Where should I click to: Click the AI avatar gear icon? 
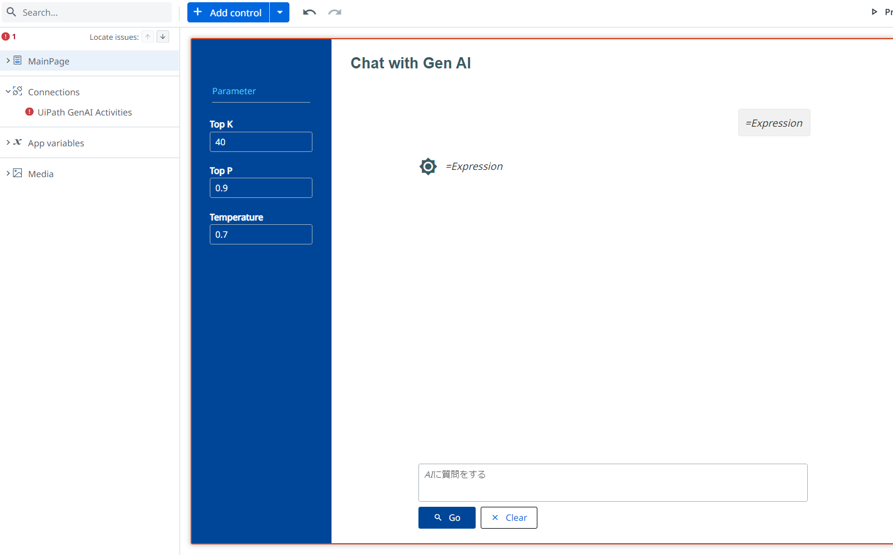428,166
